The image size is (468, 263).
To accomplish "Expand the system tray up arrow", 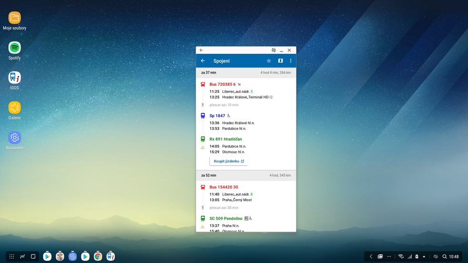I will 424,256.
